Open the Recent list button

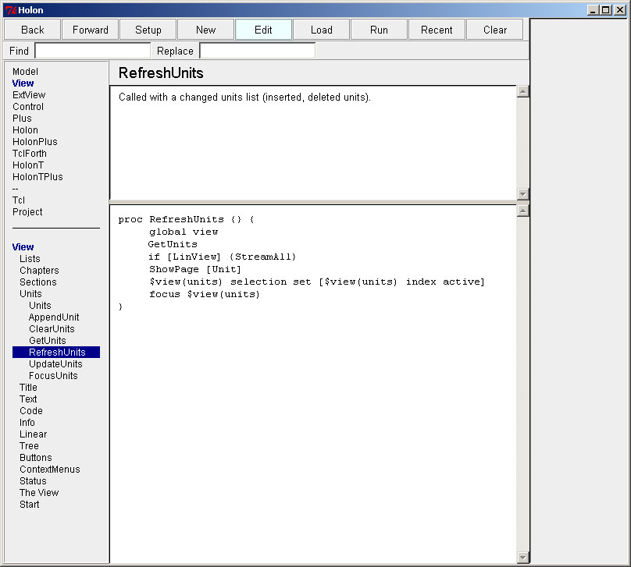(437, 30)
